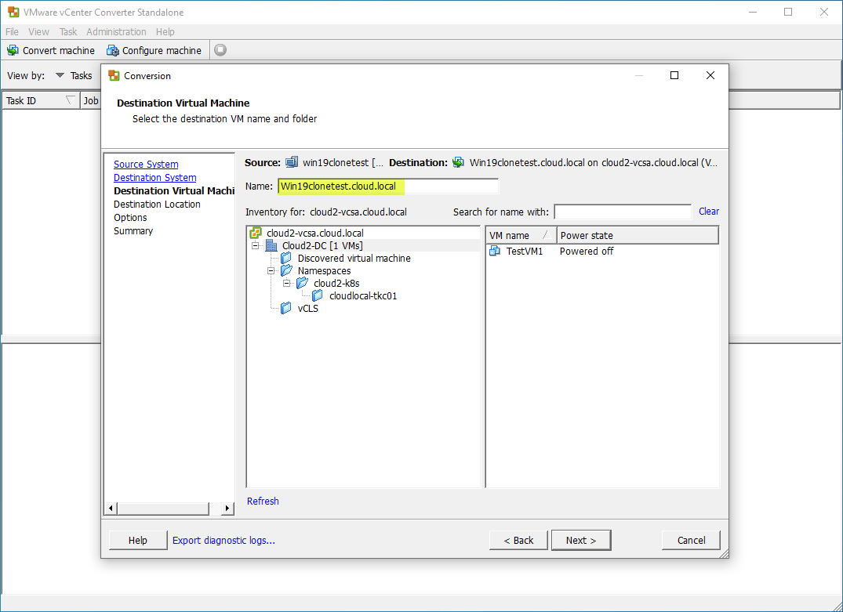
Task: Maximize the Conversion dialog
Action: tap(674, 75)
